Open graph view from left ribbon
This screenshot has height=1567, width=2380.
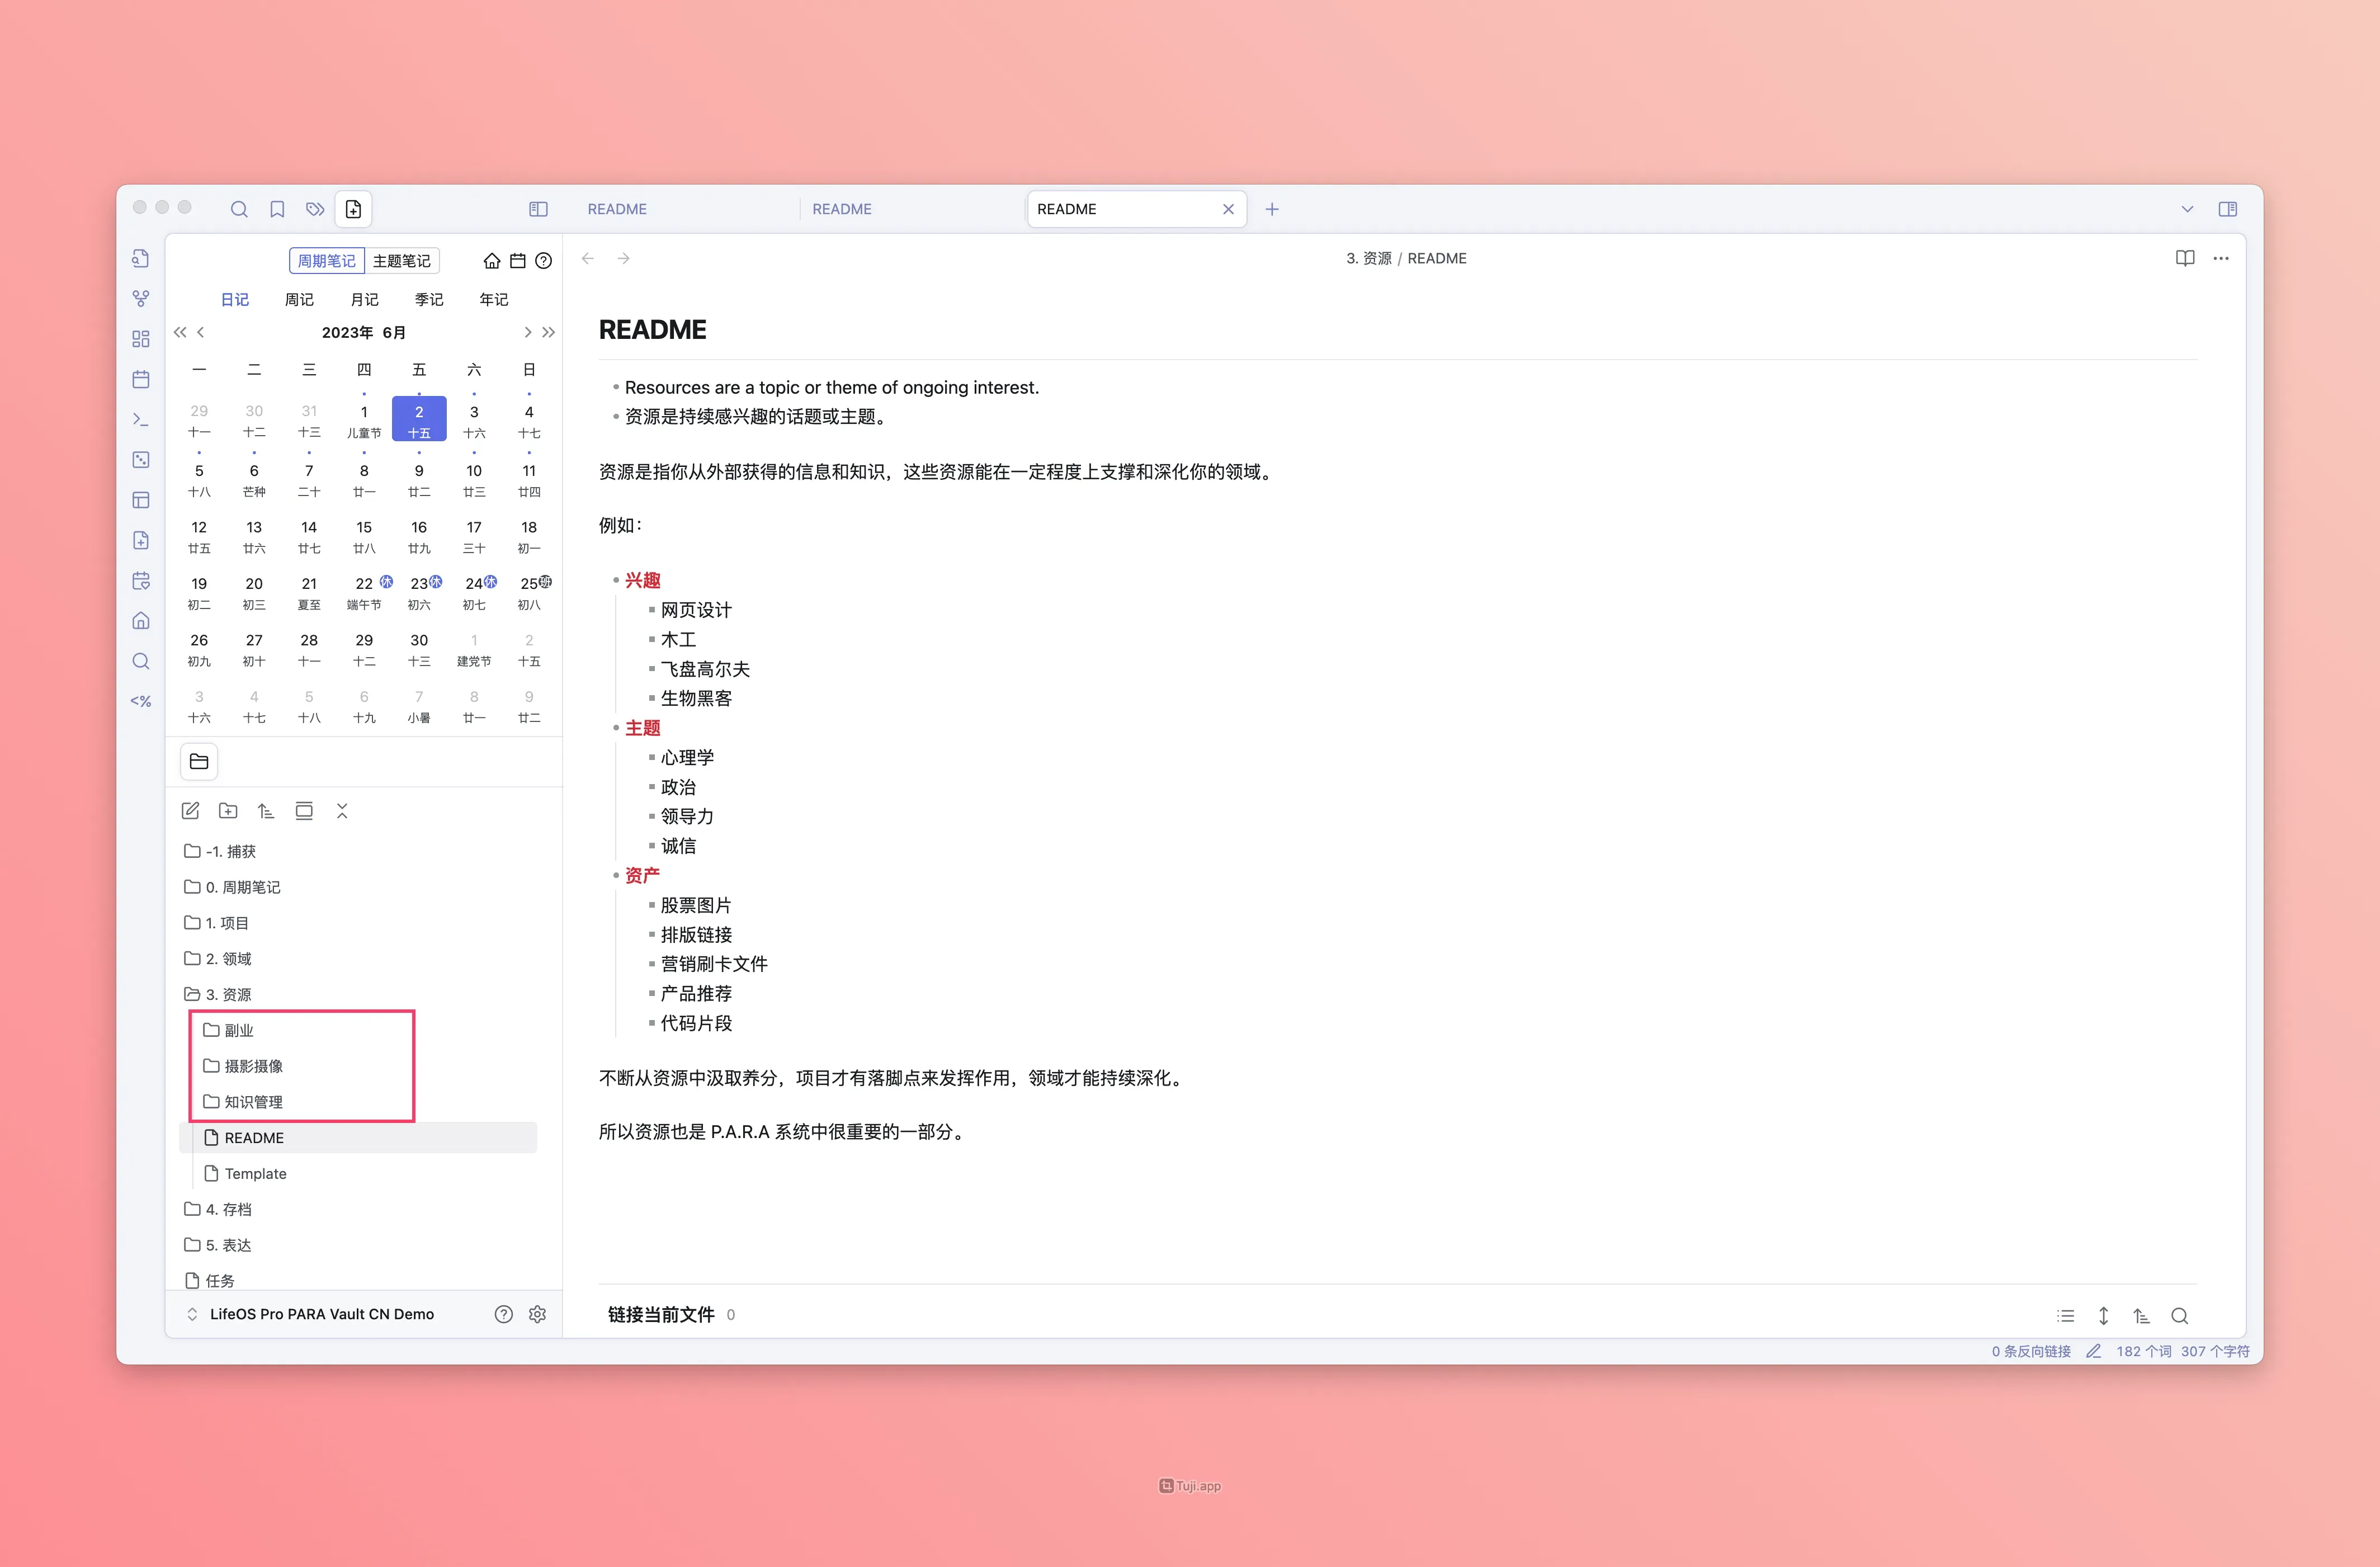coord(141,299)
